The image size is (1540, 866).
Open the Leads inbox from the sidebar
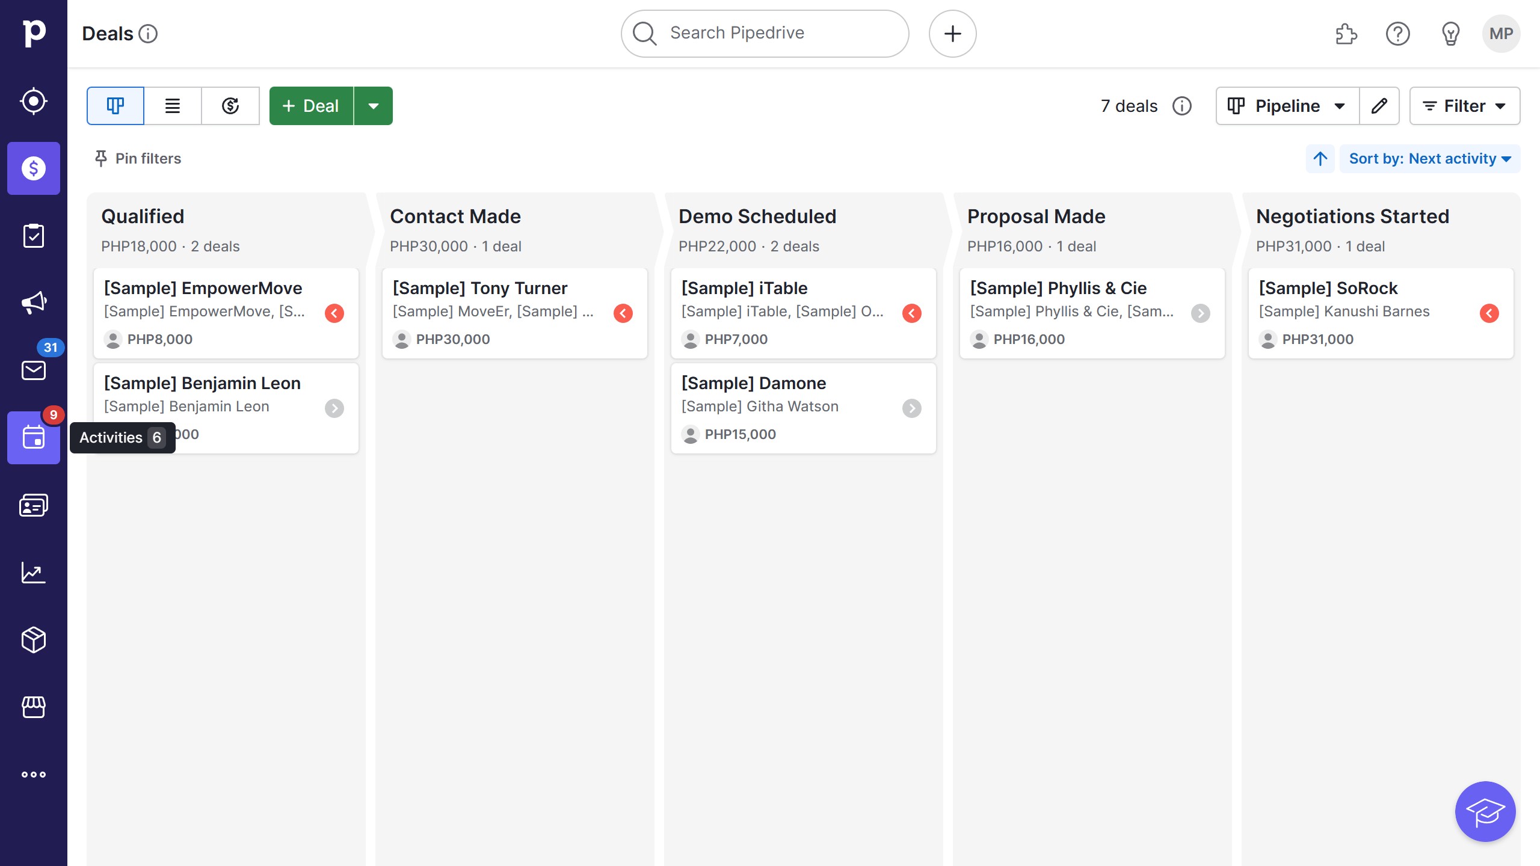pyautogui.click(x=34, y=101)
